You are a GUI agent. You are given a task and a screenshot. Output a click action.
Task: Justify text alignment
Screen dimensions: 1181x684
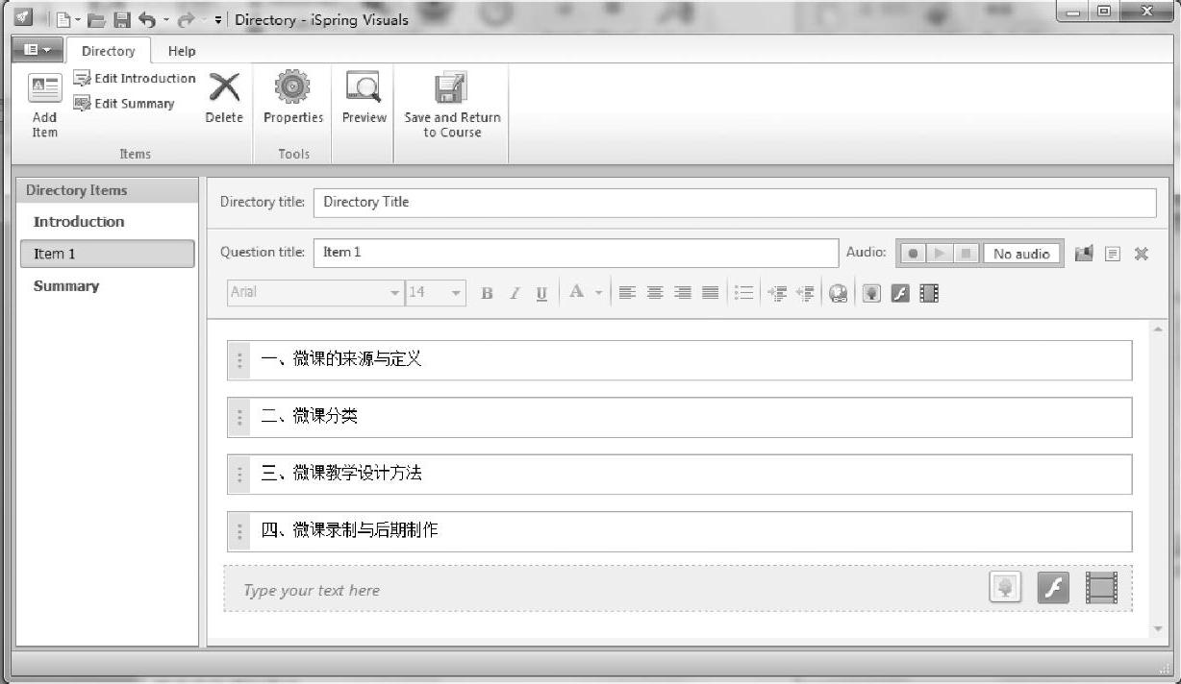[x=711, y=293]
